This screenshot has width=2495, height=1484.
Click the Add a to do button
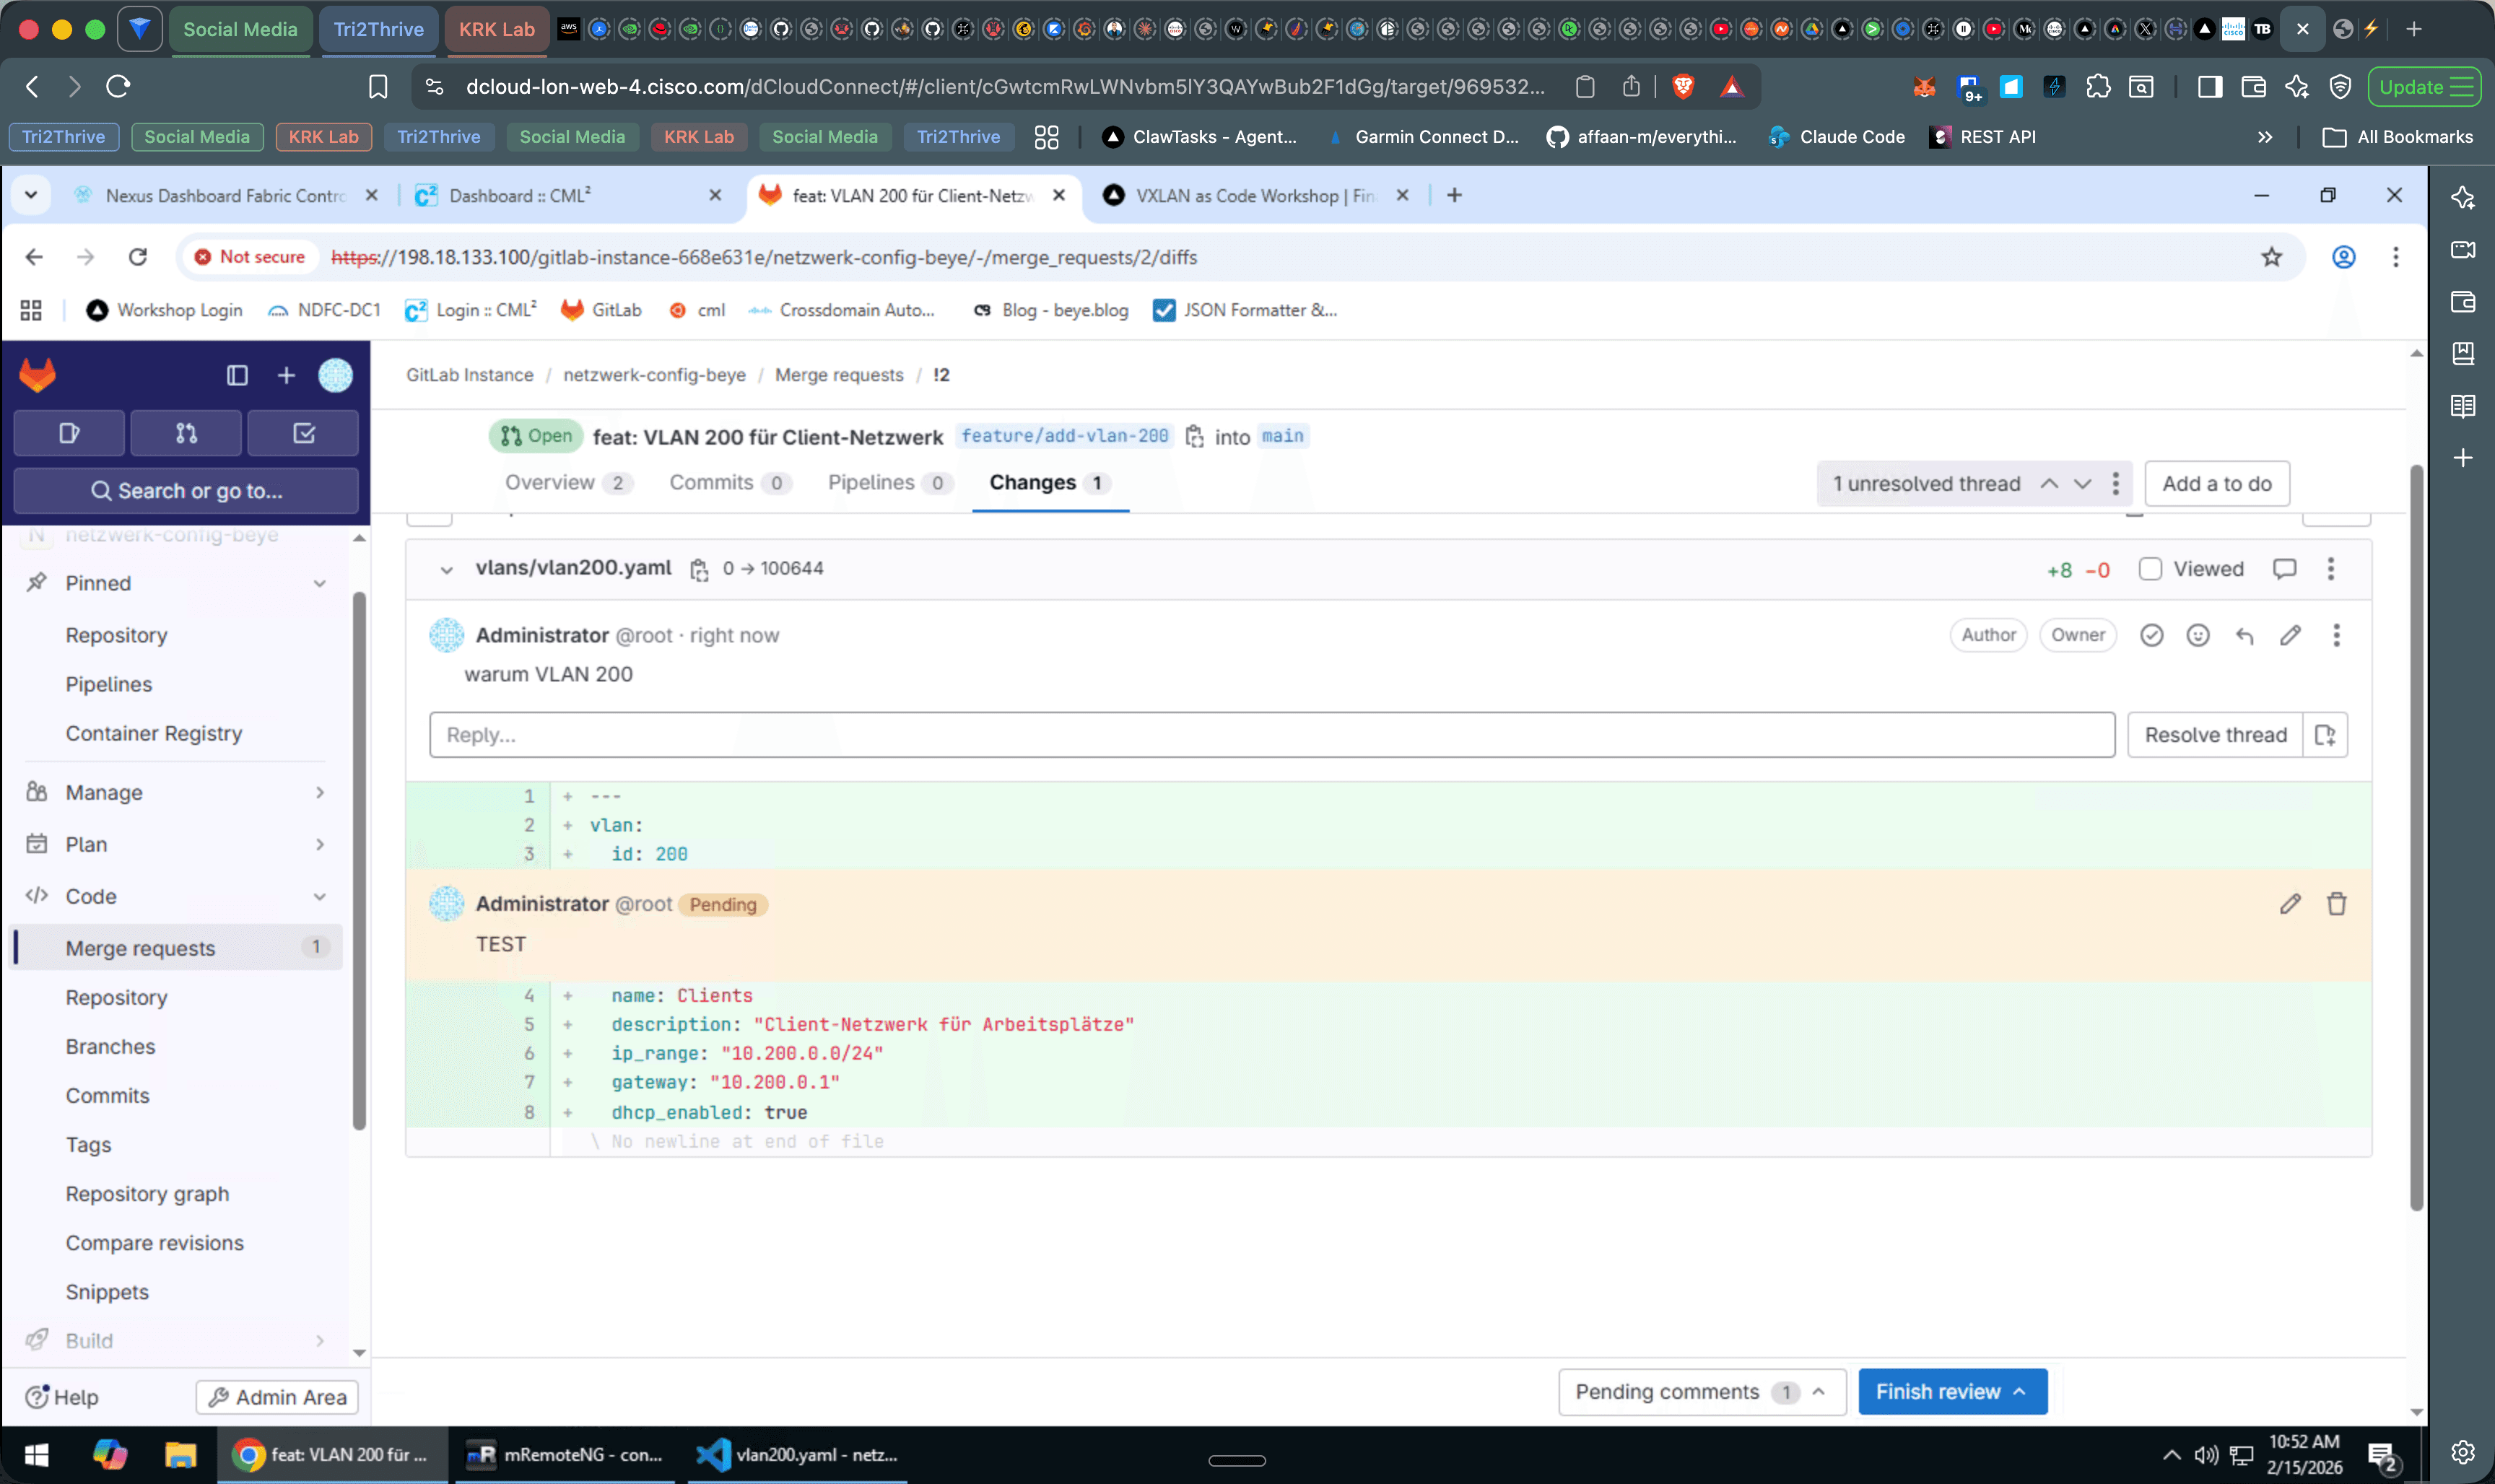(x=2216, y=484)
